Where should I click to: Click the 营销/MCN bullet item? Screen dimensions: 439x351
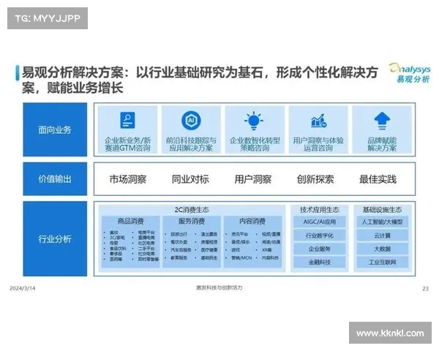pos(241,258)
